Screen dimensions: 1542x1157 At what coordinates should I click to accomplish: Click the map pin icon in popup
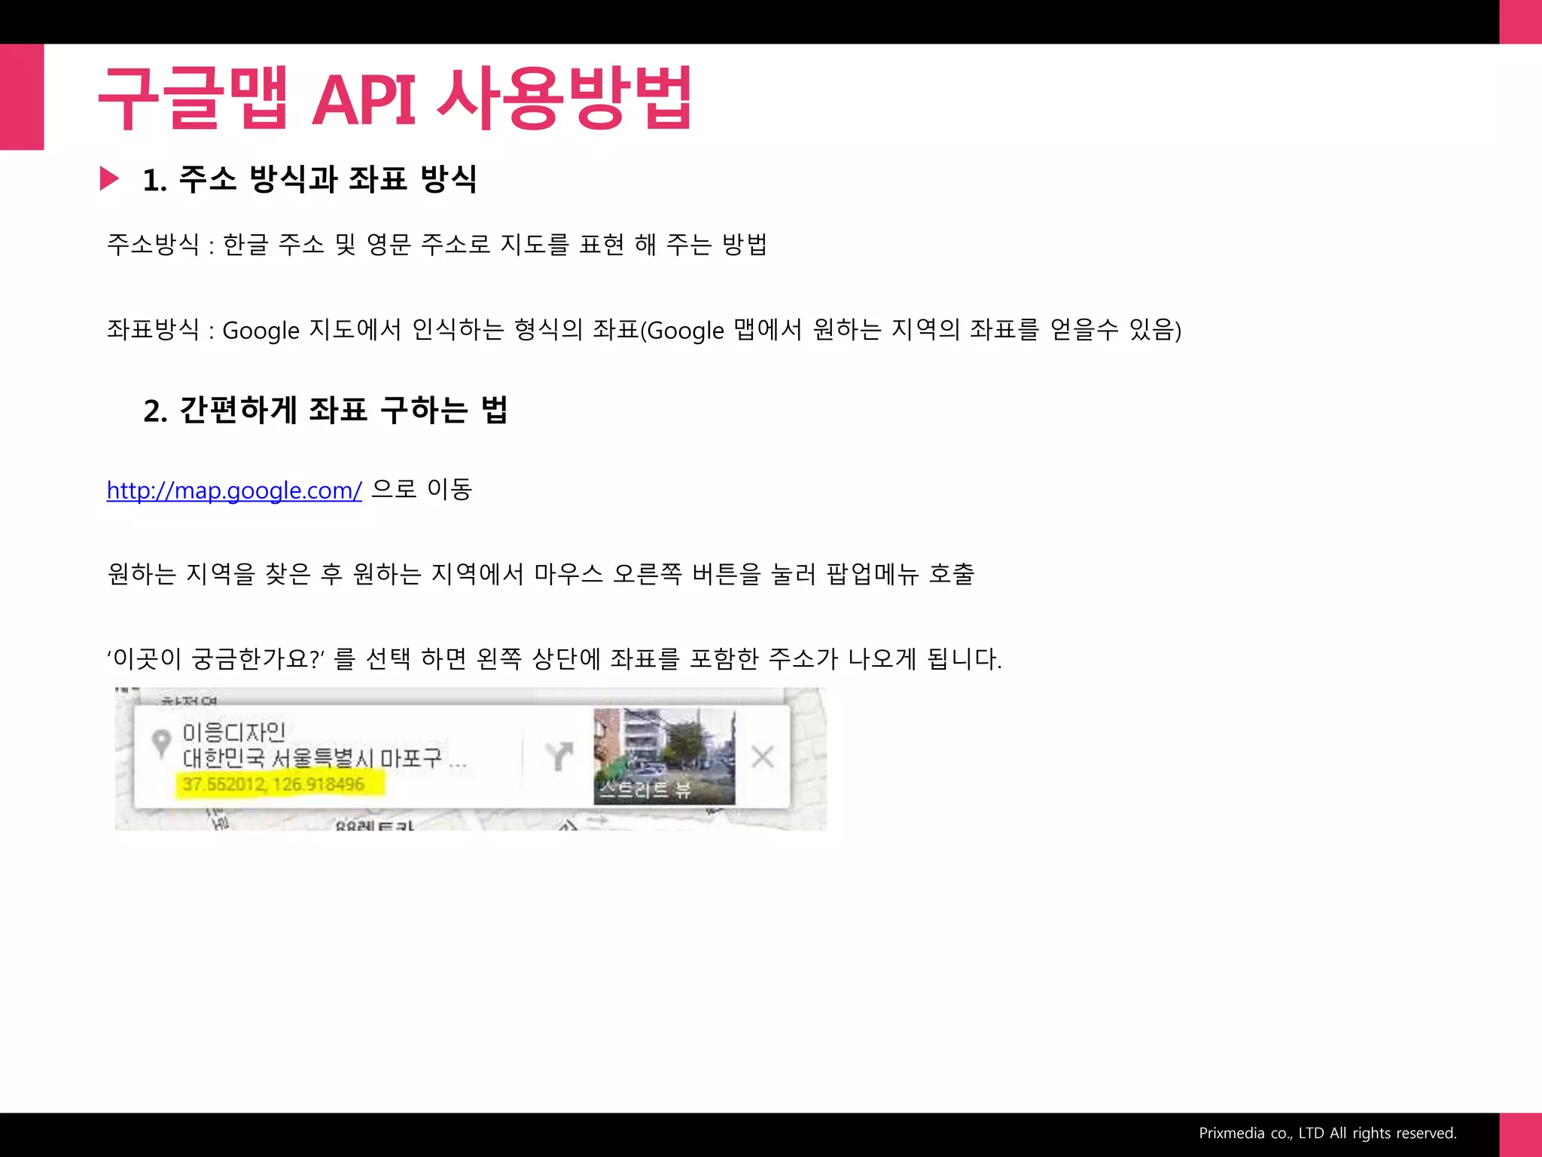click(x=160, y=743)
